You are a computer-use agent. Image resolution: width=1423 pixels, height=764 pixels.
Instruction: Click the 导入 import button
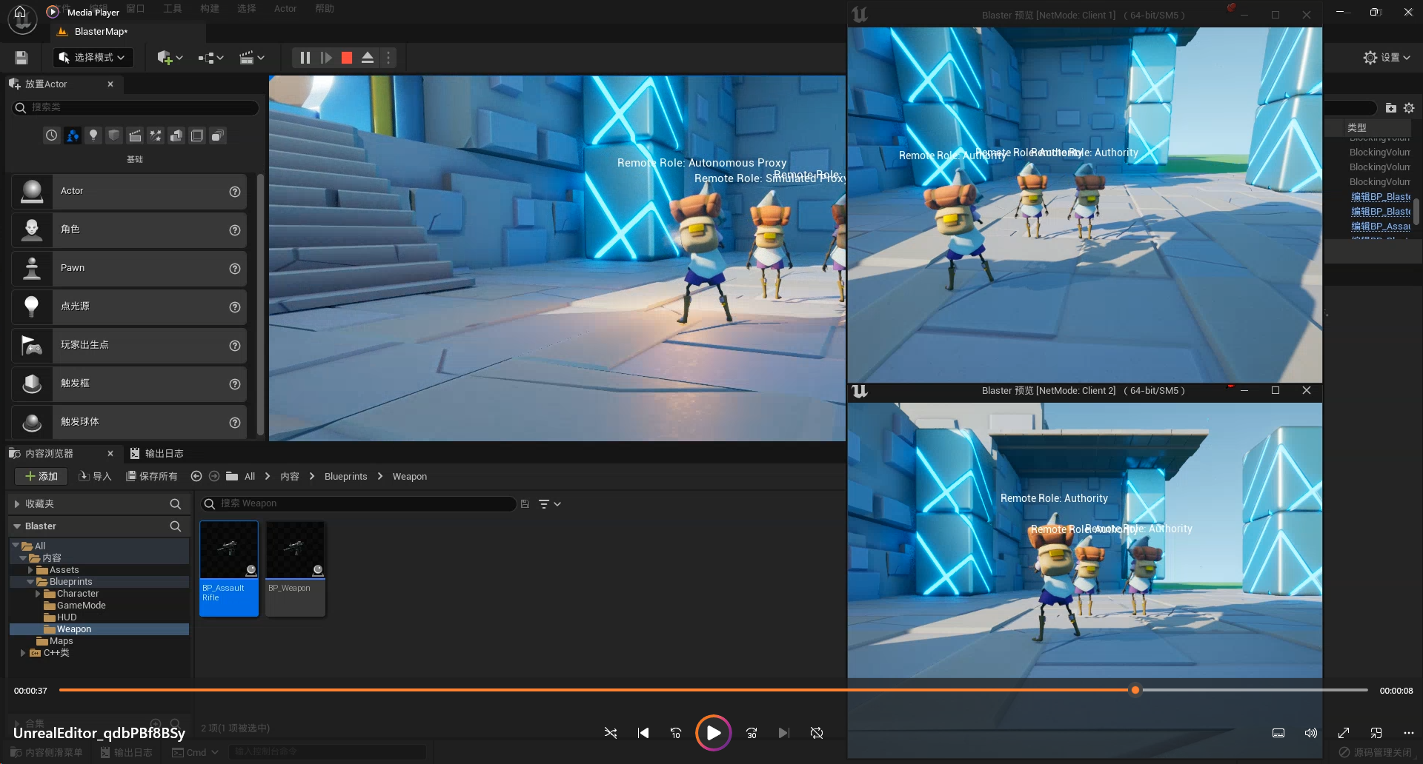pos(95,476)
